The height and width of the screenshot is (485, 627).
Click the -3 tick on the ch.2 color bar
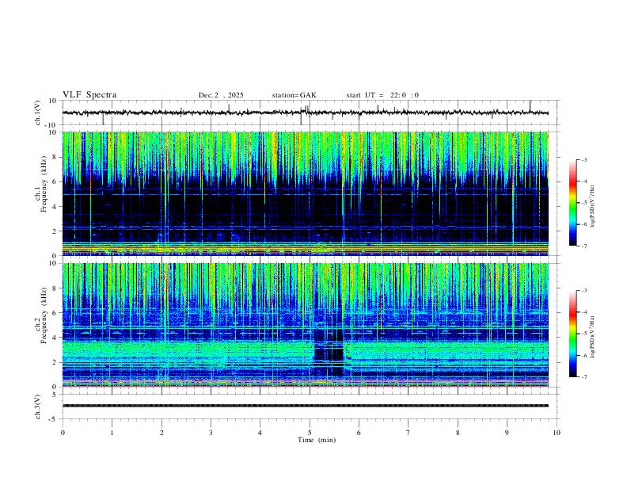[583, 291]
